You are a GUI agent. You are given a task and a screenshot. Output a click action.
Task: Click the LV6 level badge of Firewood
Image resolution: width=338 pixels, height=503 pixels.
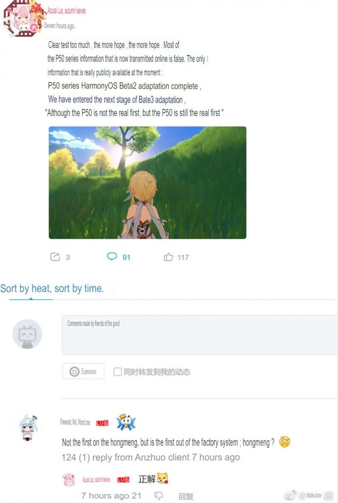click(103, 423)
